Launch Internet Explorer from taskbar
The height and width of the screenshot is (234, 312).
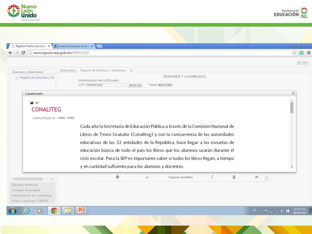coord(26,211)
